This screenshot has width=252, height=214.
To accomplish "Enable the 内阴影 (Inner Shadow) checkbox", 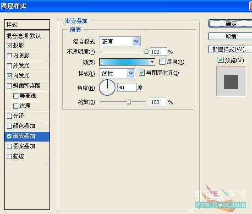I will tap(9, 55).
